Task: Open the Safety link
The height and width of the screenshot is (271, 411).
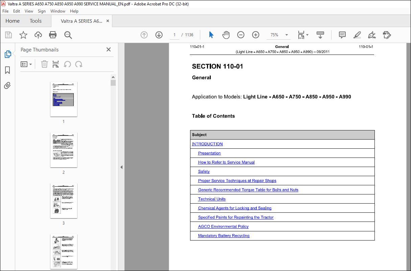Action: (x=204, y=171)
